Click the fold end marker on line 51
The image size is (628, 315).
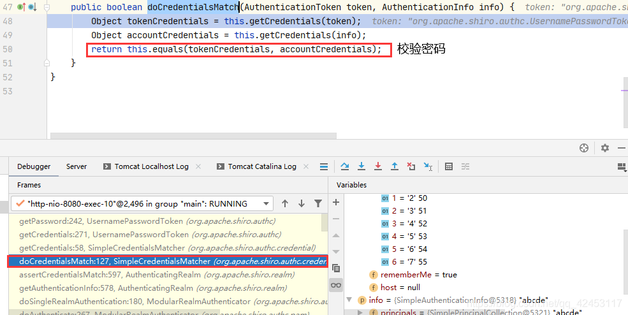(47, 63)
